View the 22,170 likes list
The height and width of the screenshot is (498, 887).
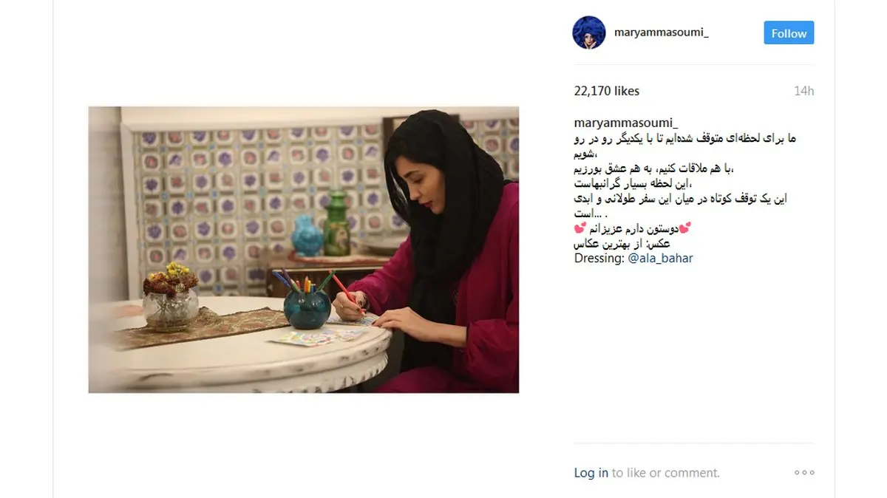click(607, 91)
